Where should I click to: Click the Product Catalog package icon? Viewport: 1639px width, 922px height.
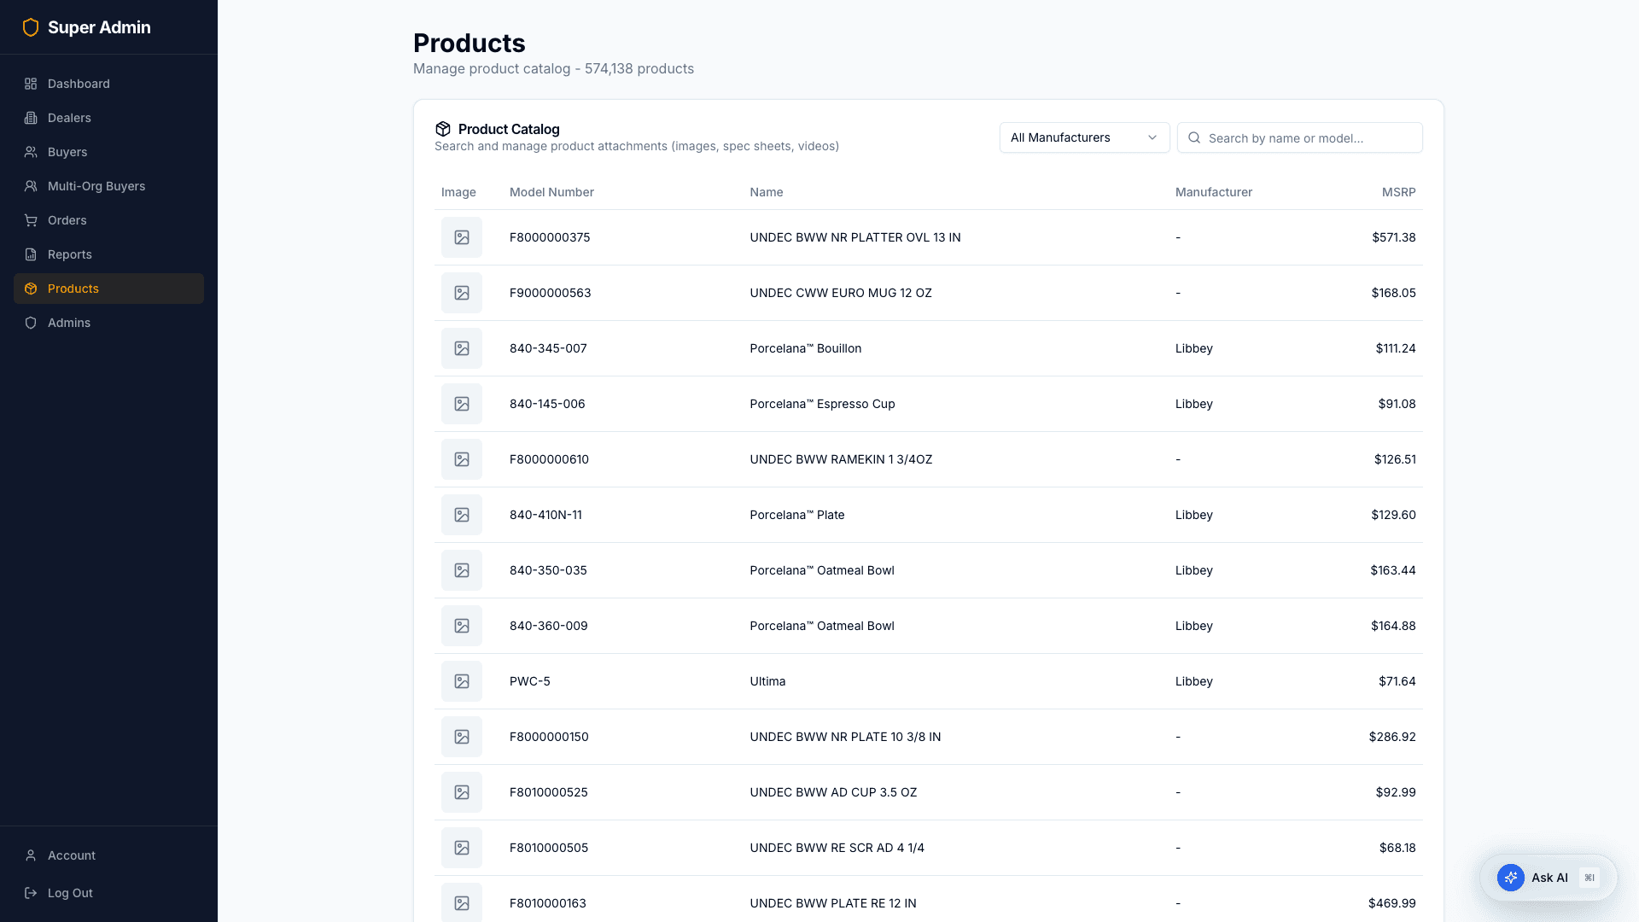(x=442, y=129)
